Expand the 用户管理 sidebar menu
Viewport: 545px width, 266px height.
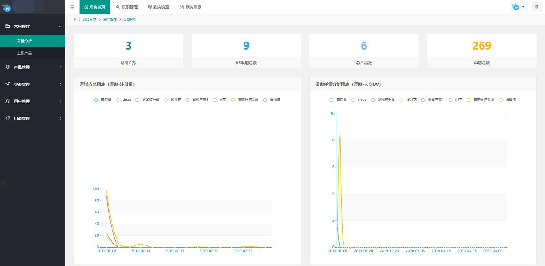point(33,101)
